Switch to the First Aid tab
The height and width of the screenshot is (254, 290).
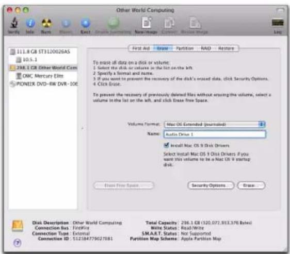click(x=141, y=48)
